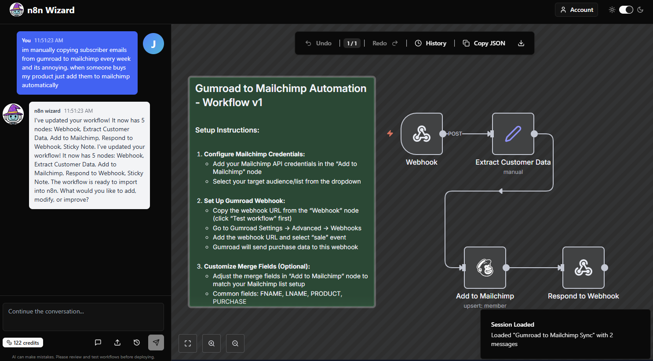Select the Webhook node
This screenshot has height=361, width=653.
coord(422,134)
